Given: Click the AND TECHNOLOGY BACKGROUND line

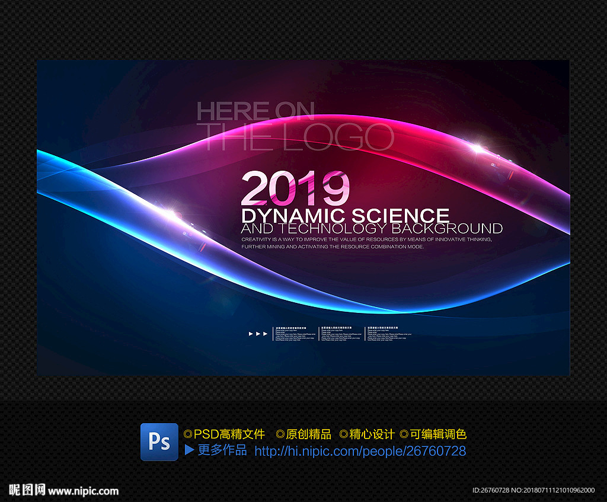Looking at the screenshot, I should coord(372,228).
